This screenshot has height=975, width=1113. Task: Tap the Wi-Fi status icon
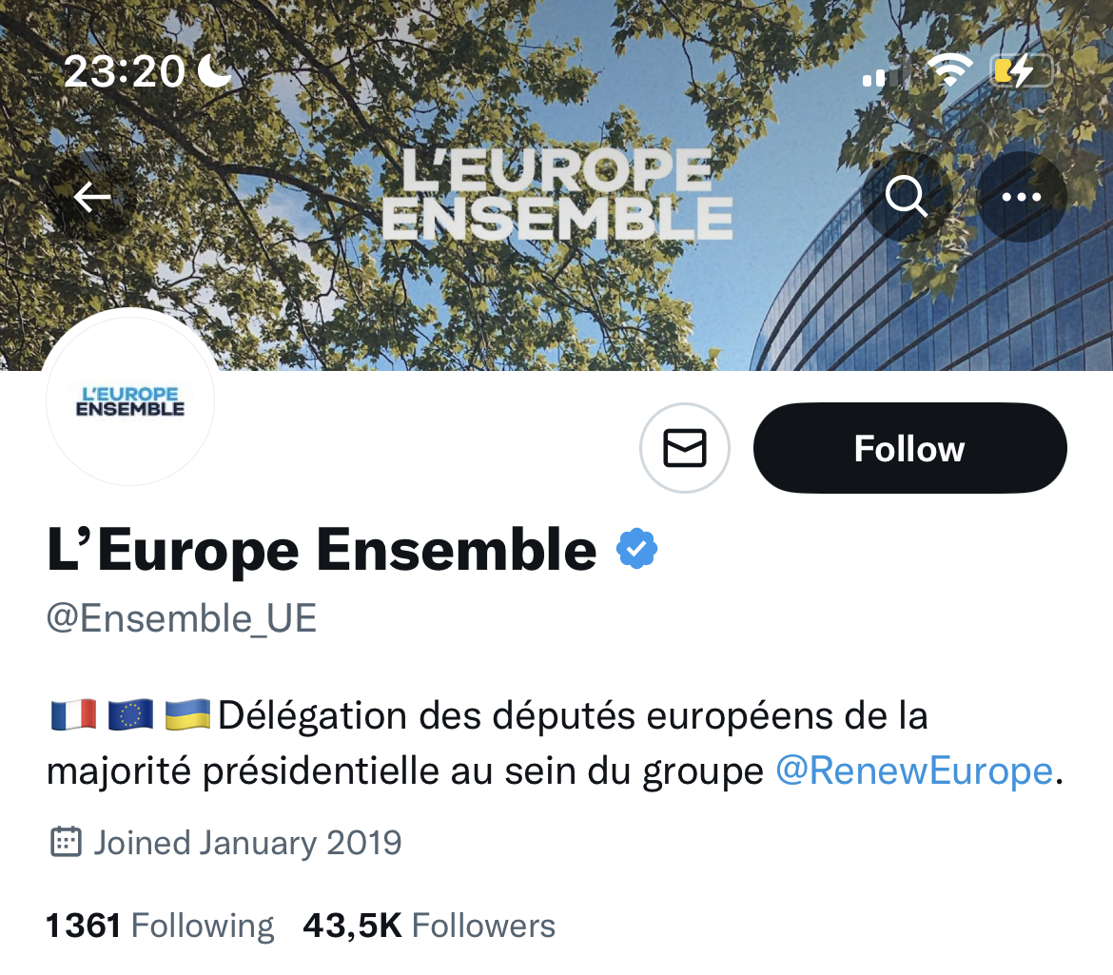point(948,70)
